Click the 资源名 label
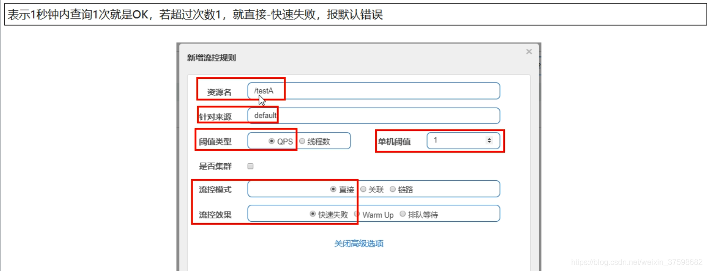 point(220,92)
